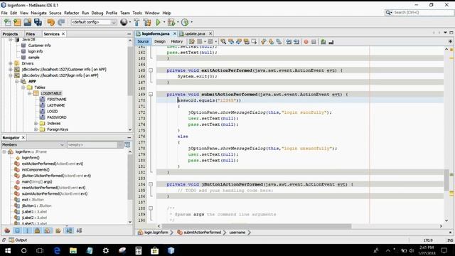Open the Navigate menu
This screenshot has width=455, height=256.
(x=38, y=13)
